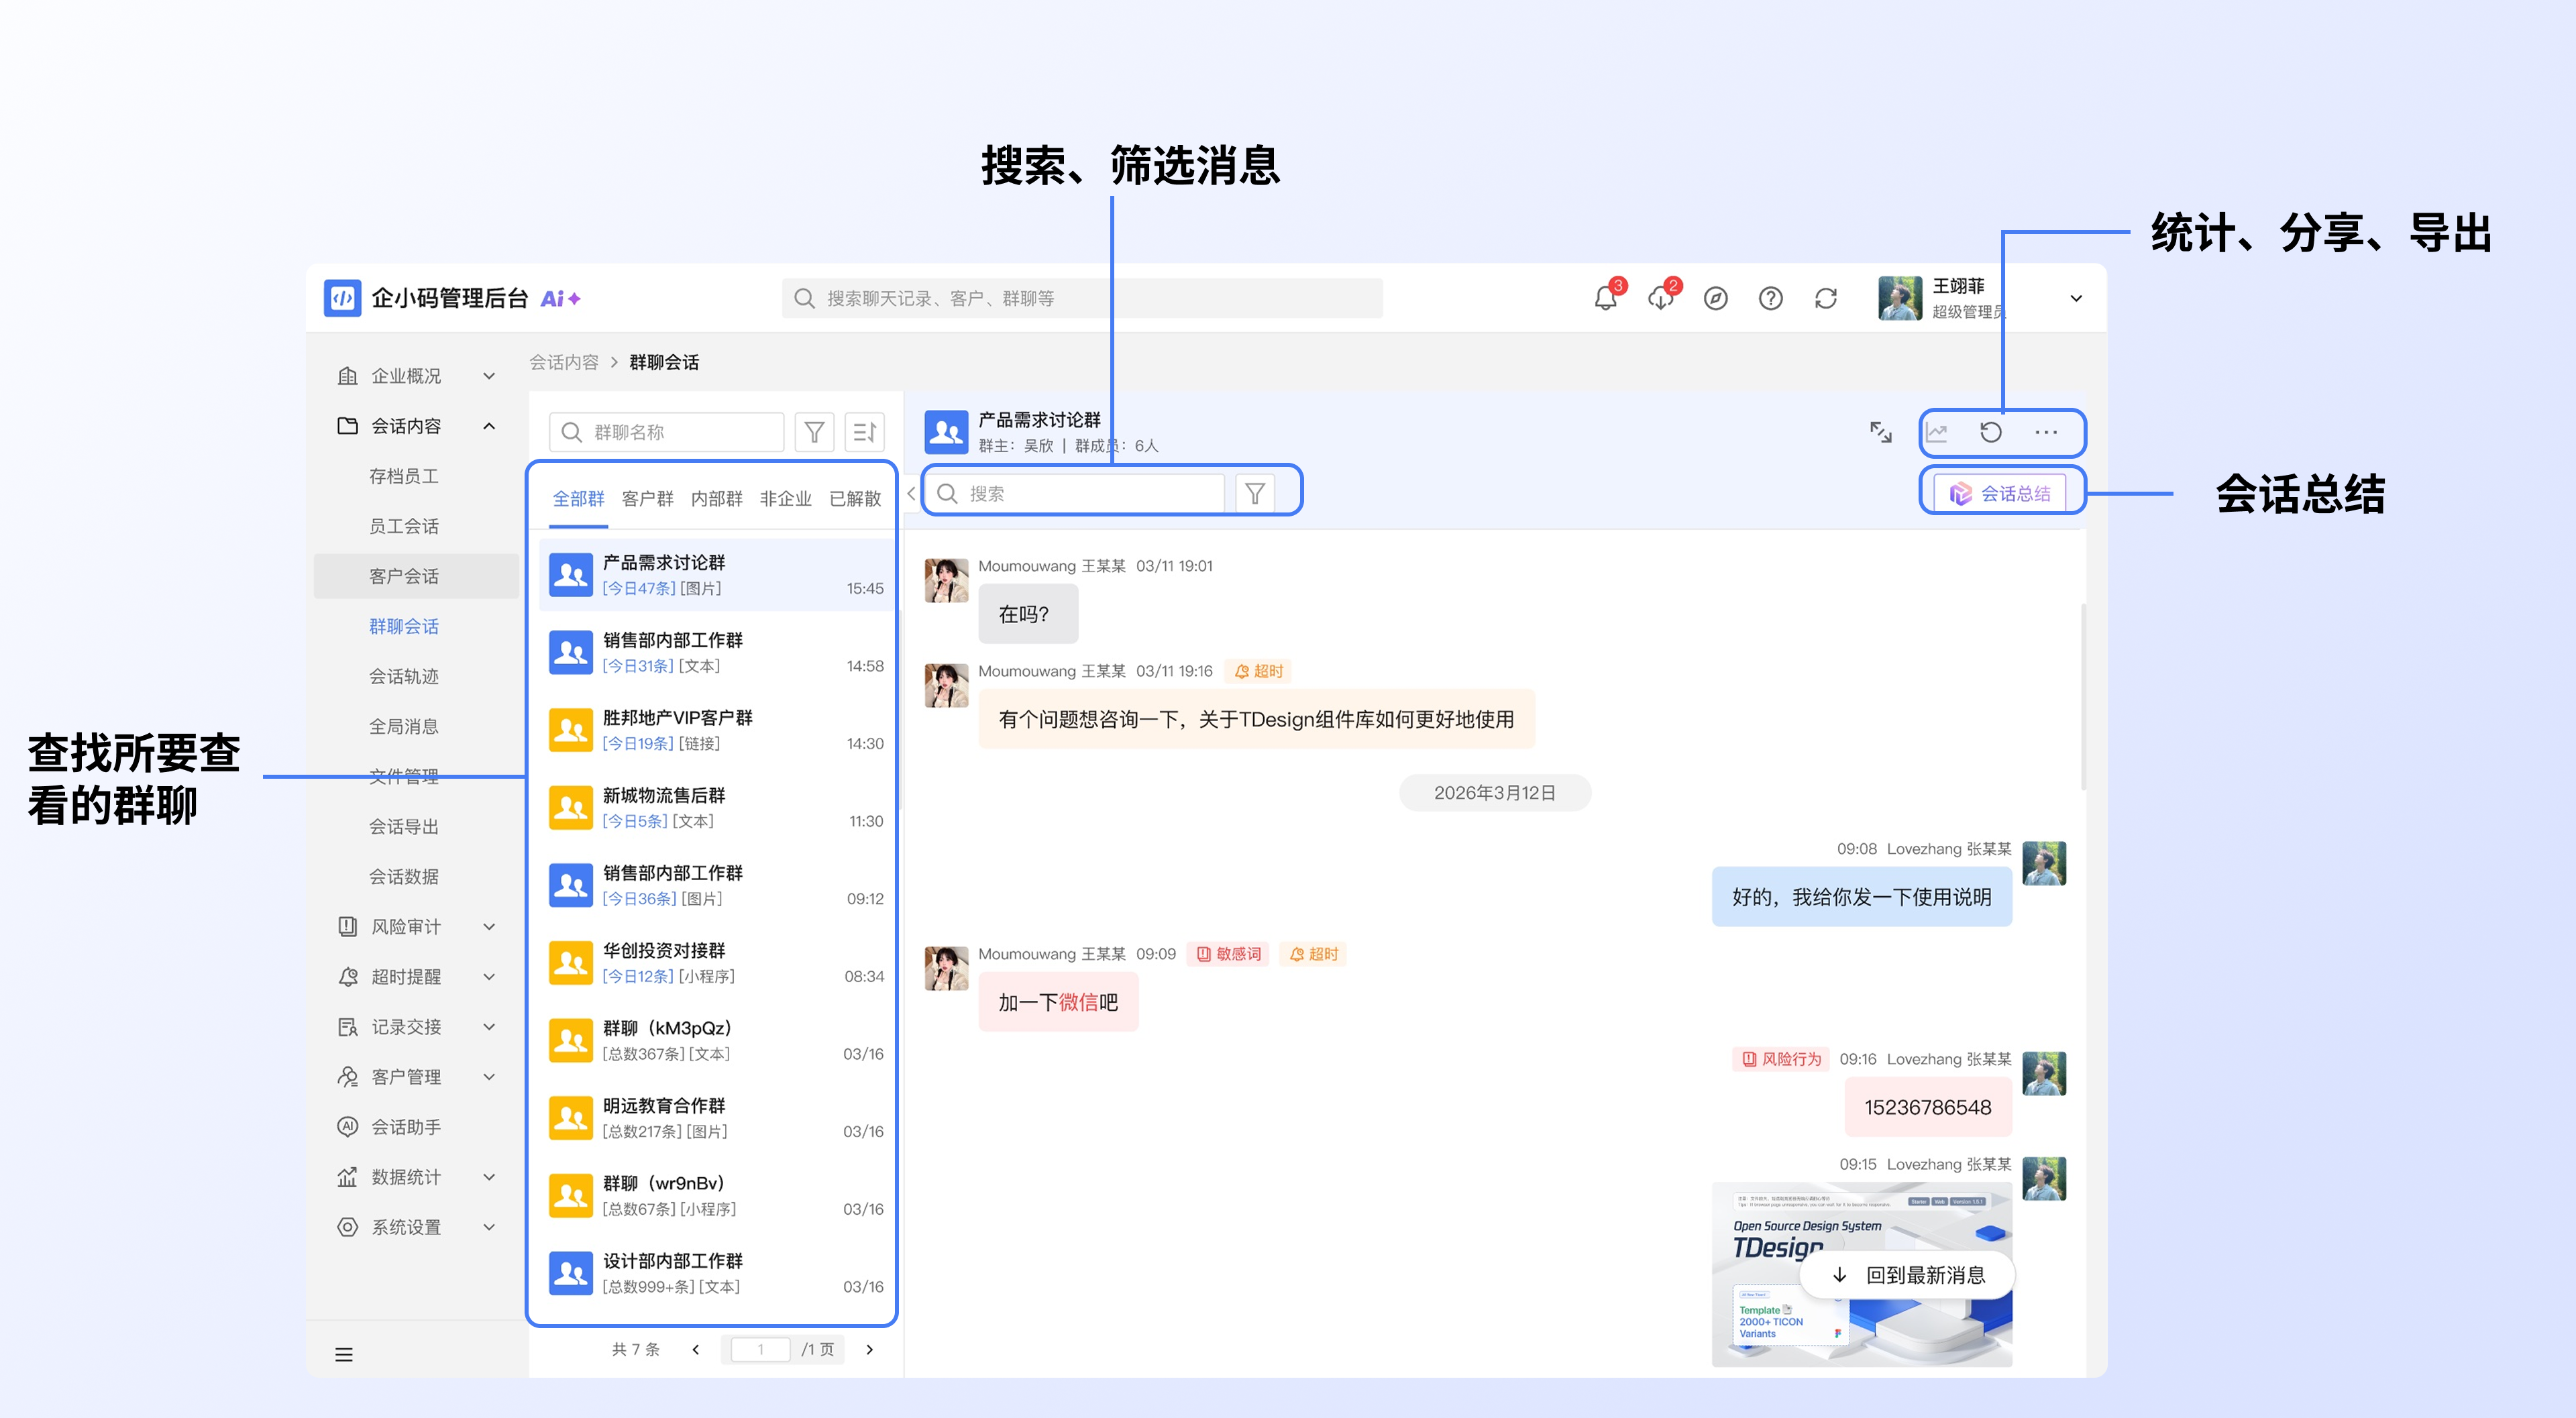
Task: Click the global chat search field
Action: coord(1082,298)
